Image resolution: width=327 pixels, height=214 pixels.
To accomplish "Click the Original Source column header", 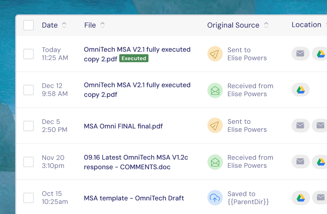I will point(233,25).
